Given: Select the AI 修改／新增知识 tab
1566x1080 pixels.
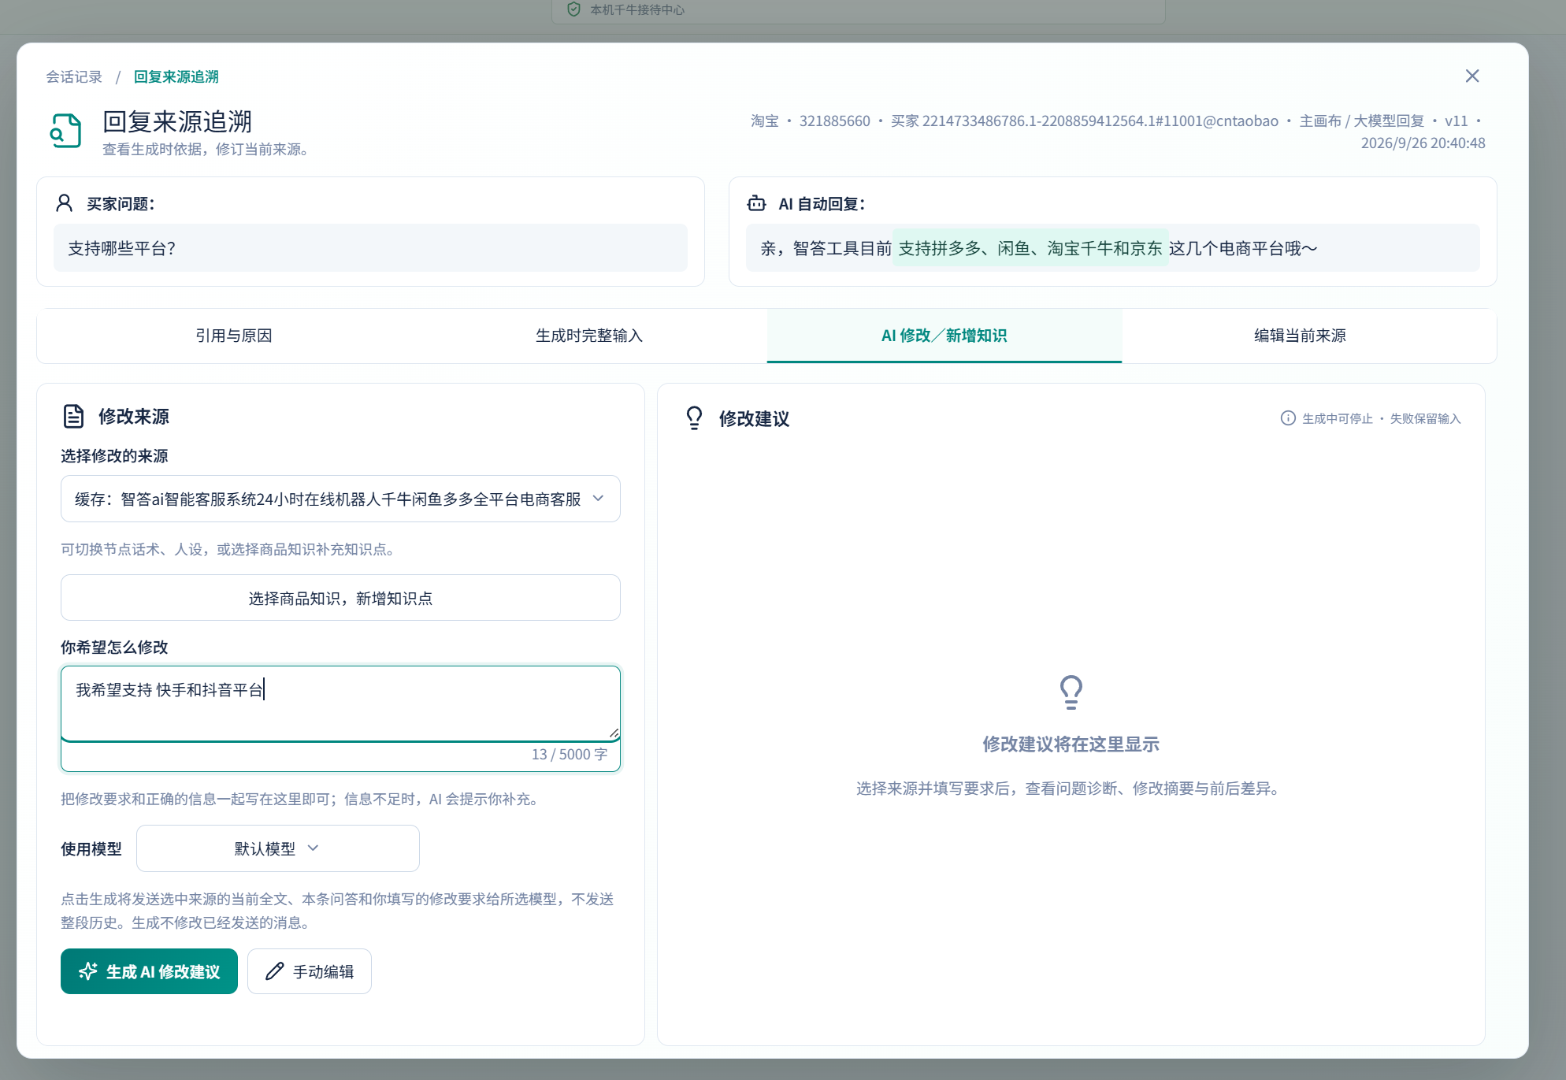Looking at the screenshot, I should click(944, 336).
